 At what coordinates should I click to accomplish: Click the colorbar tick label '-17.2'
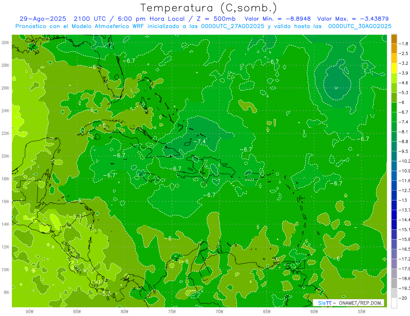404,259
